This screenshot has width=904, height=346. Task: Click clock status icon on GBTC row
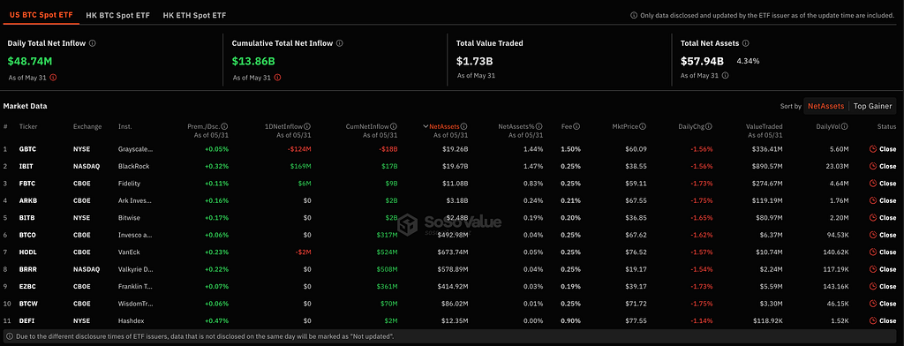873,149
